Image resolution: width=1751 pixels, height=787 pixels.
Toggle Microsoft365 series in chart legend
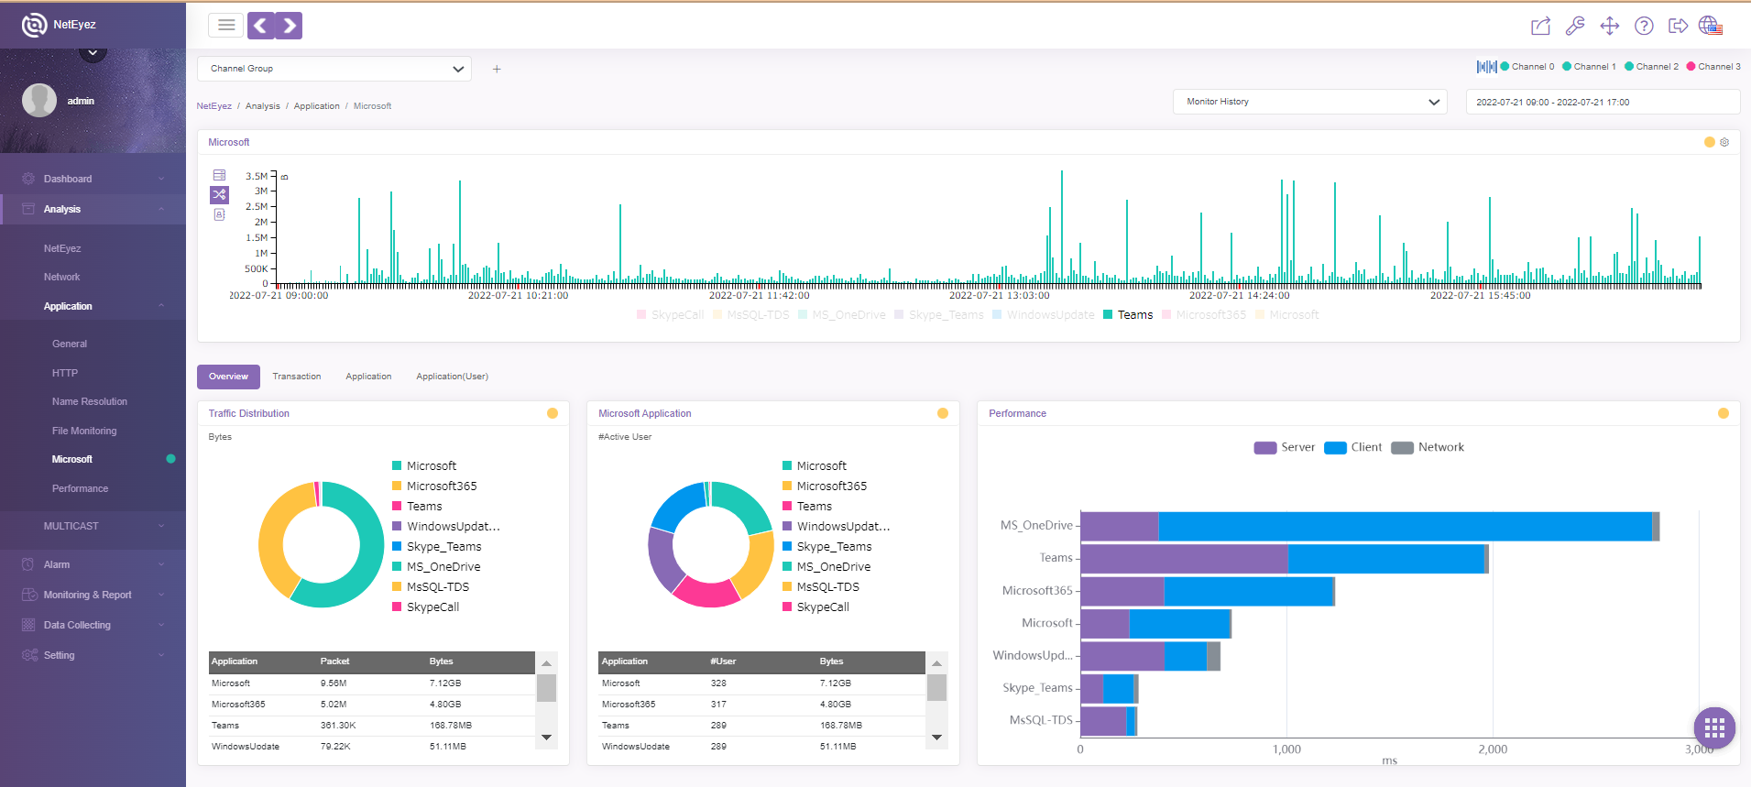(1204, 315)
